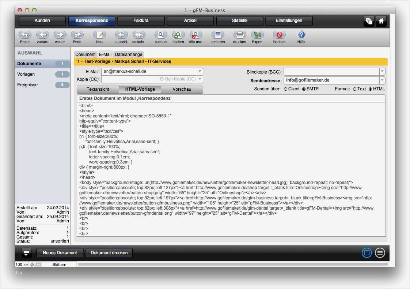The height and width of the screenshot is (289, 410).
Task: Open the Sendeadresse dropdown arrow
Action: click(x=382, y=80)
